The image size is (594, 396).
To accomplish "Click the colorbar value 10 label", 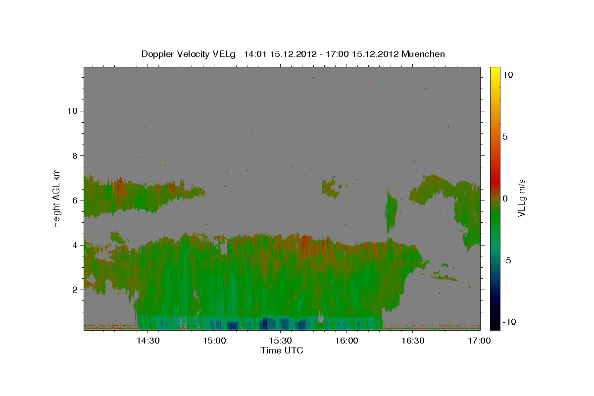I will [507, 75].
